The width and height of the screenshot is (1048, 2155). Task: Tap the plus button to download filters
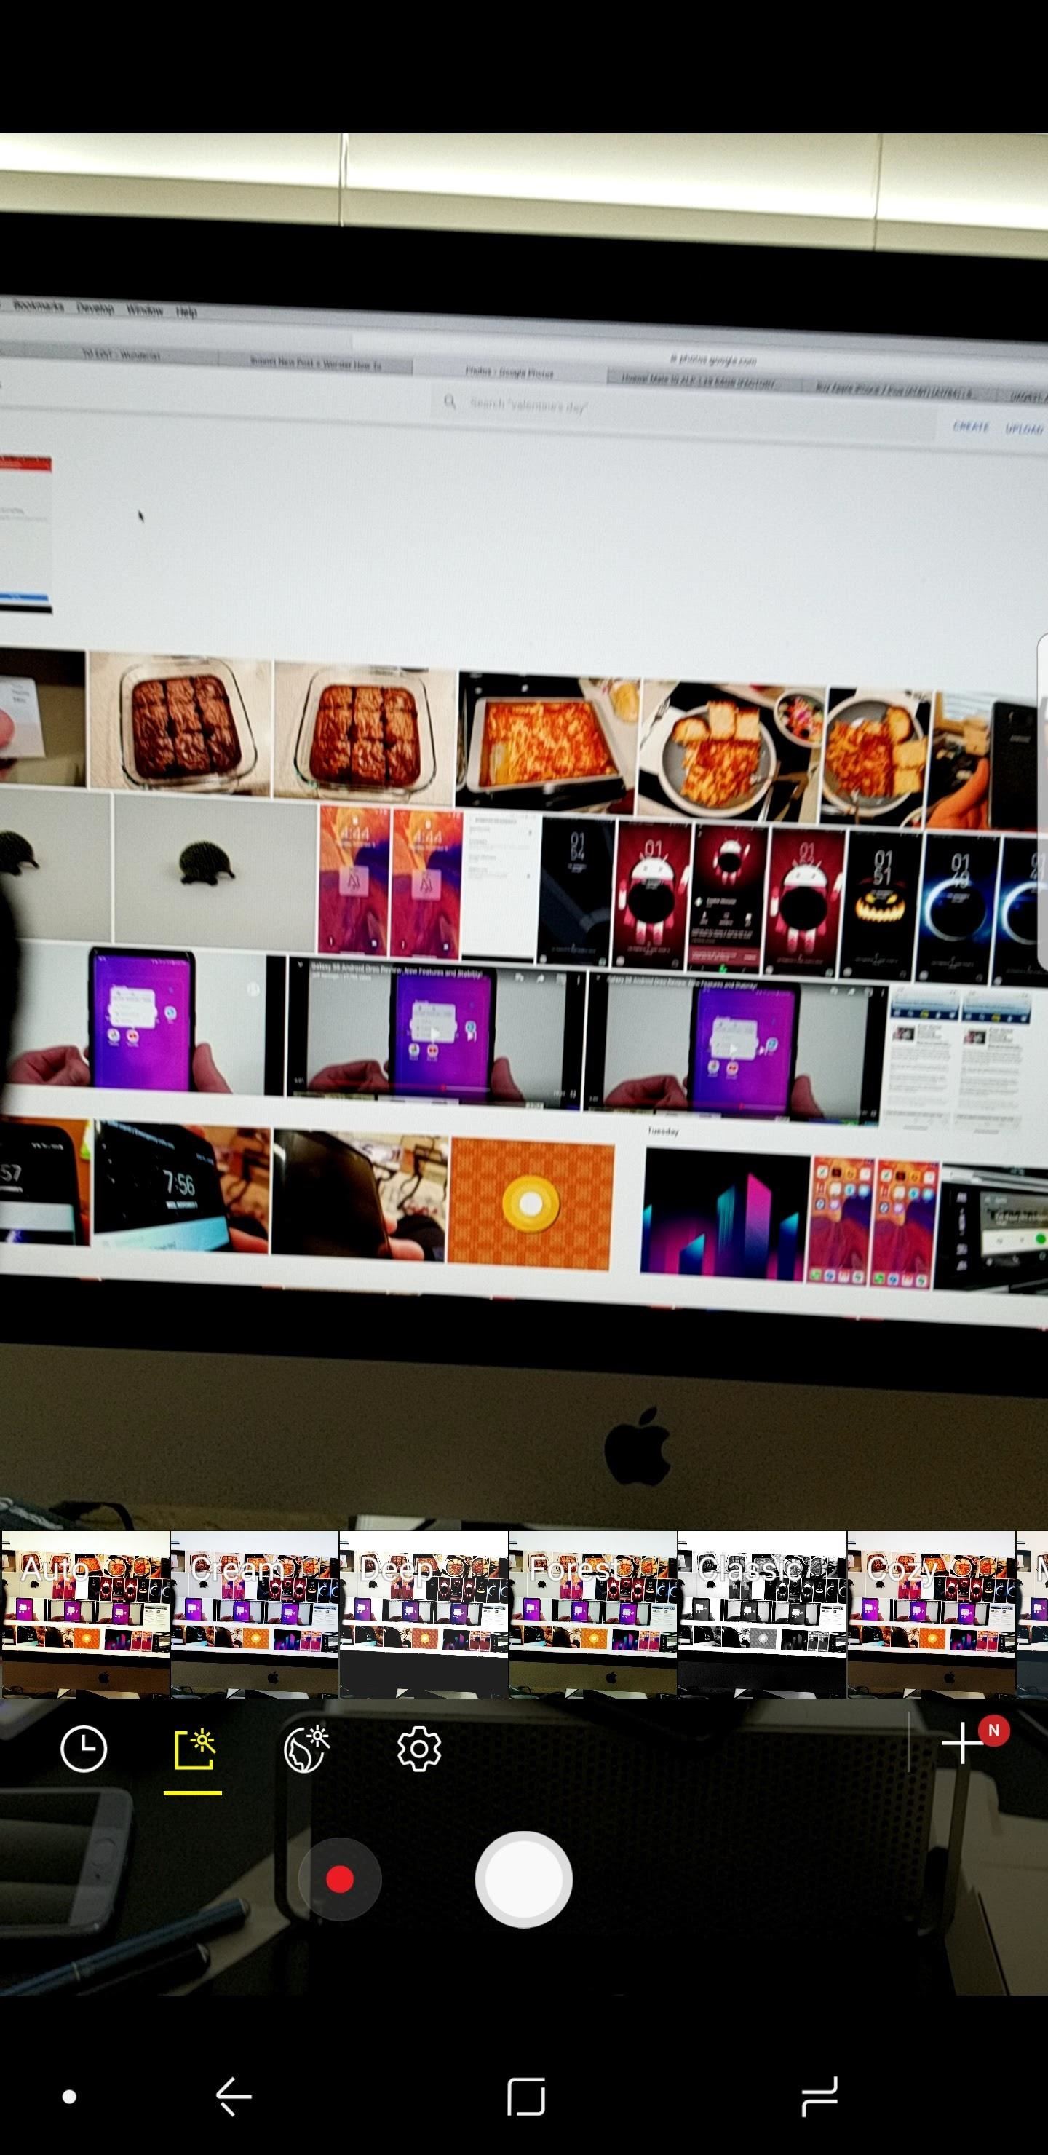963,1744
